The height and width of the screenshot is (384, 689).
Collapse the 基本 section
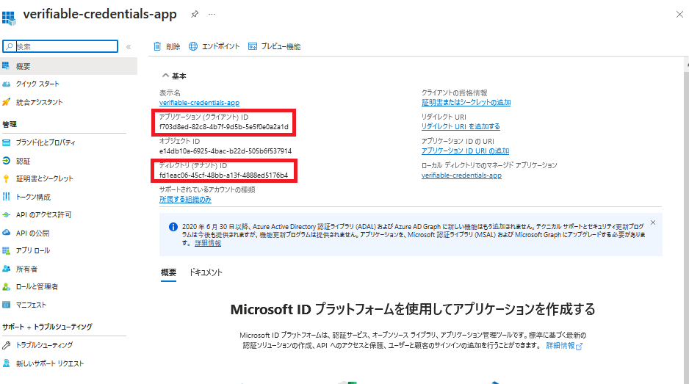(165, 76)
